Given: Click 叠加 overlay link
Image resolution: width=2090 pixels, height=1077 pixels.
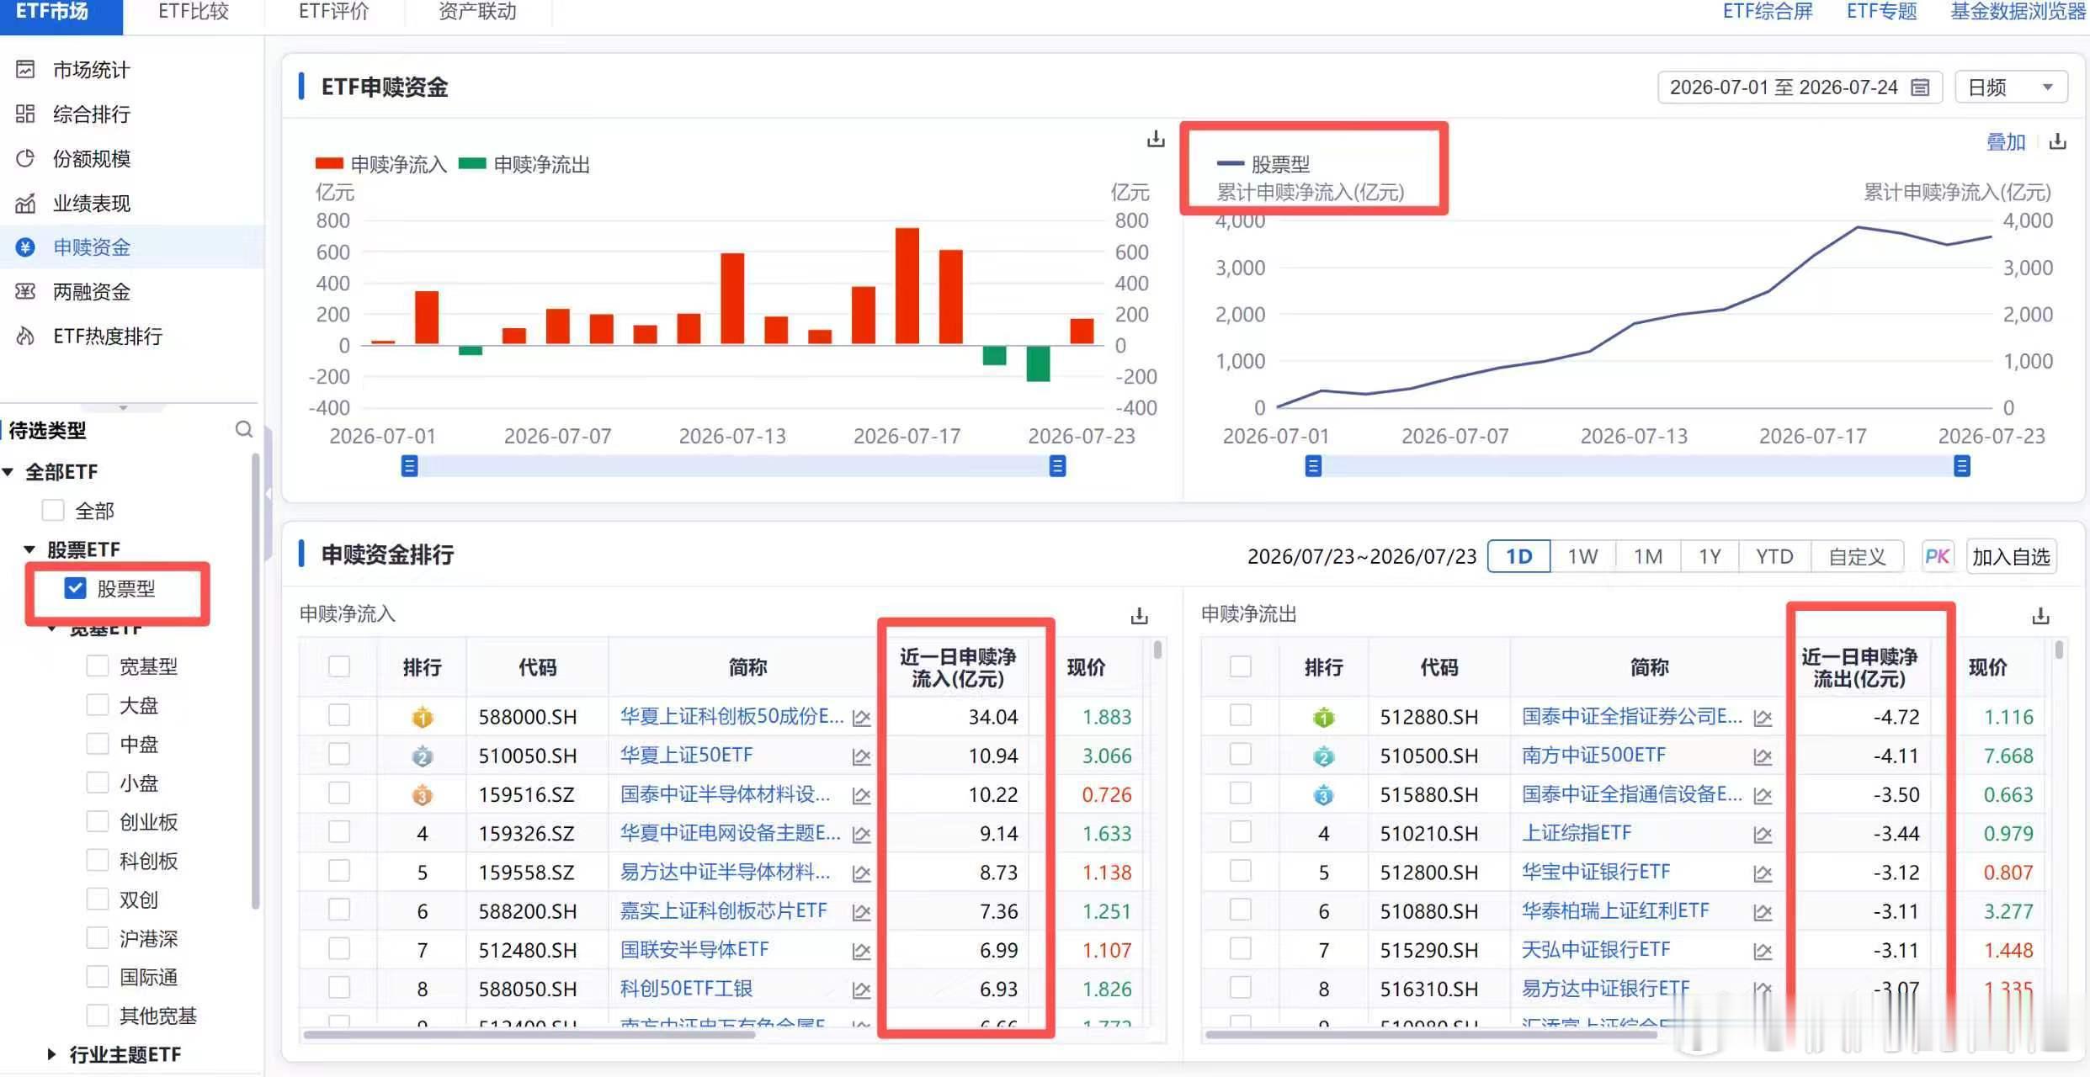Looking at the screenshot, I should [x=2006, y=142].
